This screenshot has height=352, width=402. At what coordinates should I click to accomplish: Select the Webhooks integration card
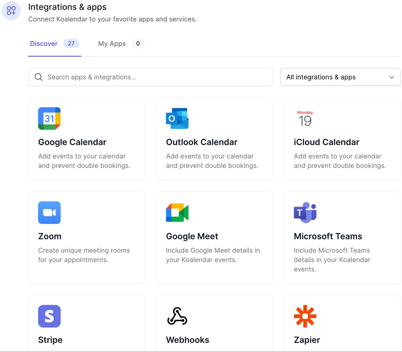pos(214,322)
